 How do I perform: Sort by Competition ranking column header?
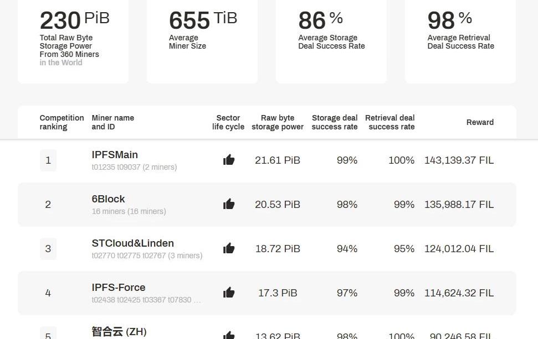[62, 122]
